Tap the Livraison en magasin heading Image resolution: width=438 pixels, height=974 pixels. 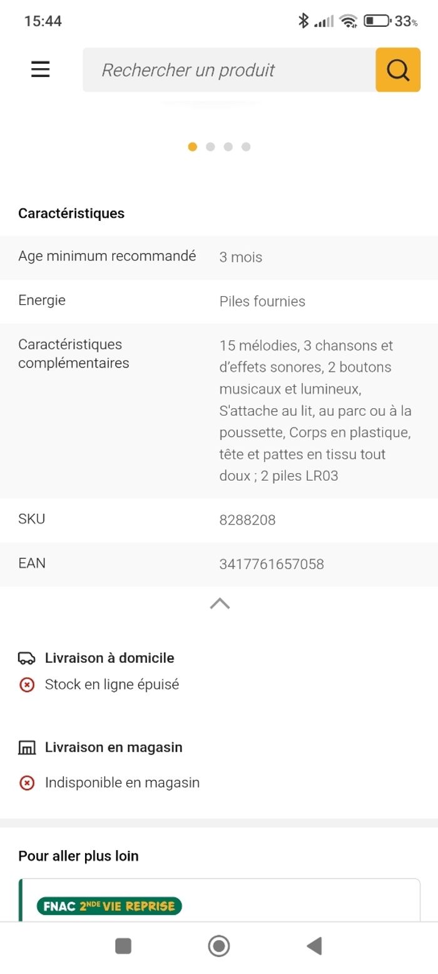pyautogui.click(x=114, y=747)
